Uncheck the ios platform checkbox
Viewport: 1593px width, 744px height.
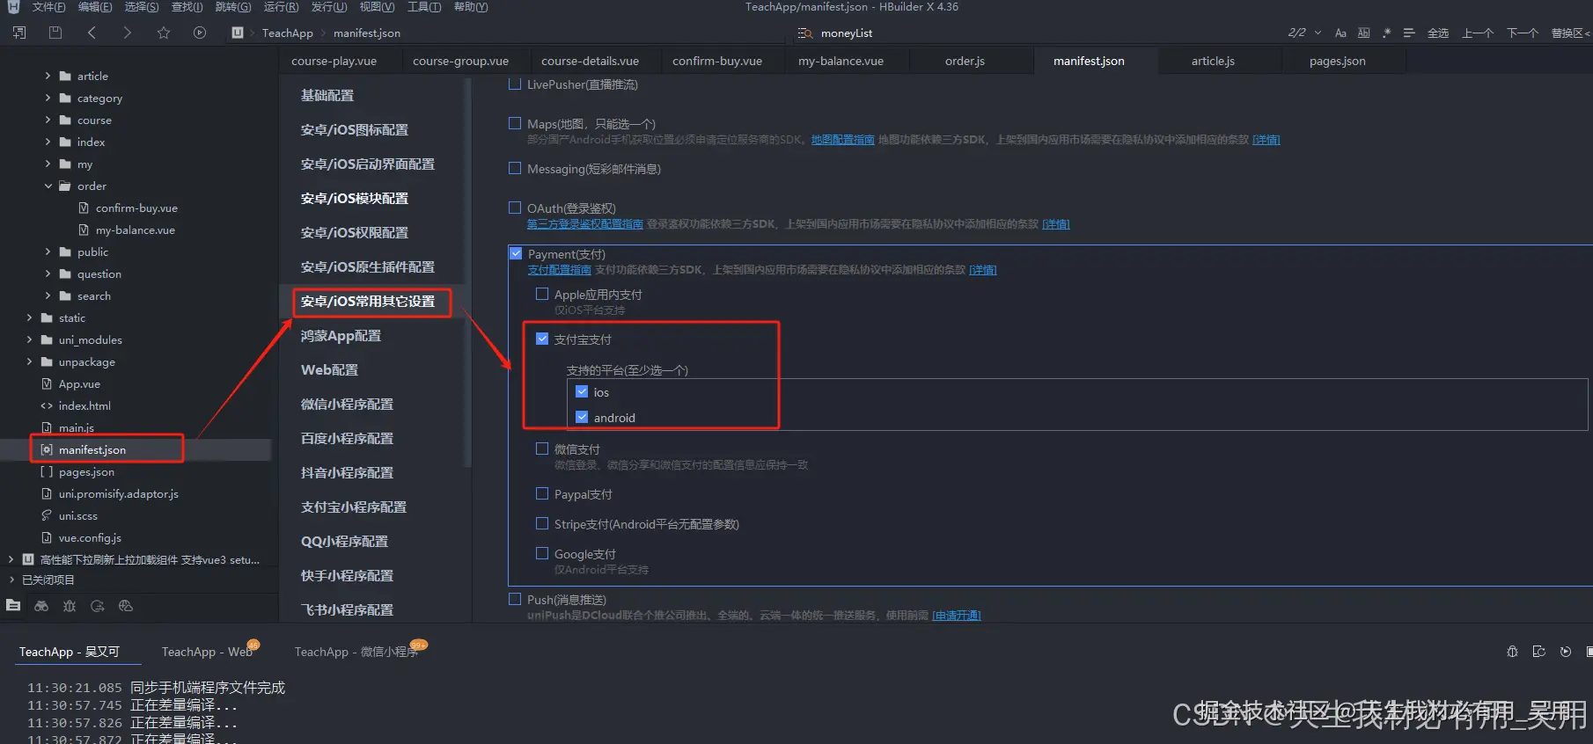(x=582, y=391)
